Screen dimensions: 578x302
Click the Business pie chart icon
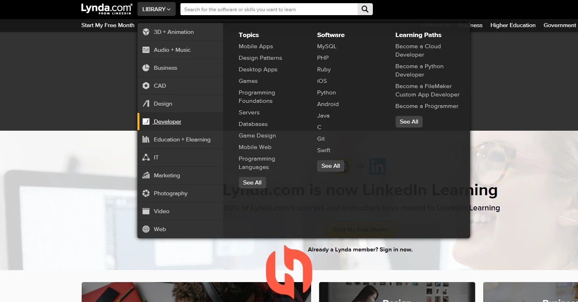point(146,68)
